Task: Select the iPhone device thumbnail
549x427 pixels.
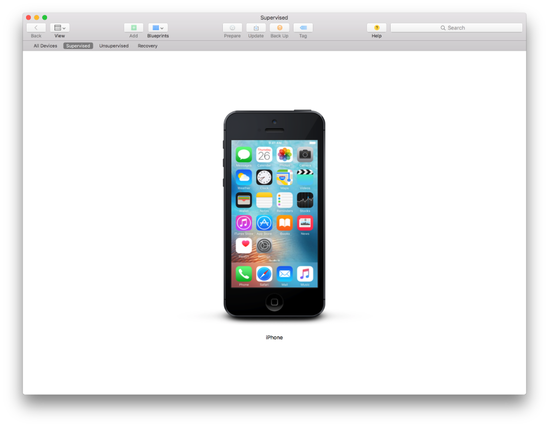Action: pos(274,213)
